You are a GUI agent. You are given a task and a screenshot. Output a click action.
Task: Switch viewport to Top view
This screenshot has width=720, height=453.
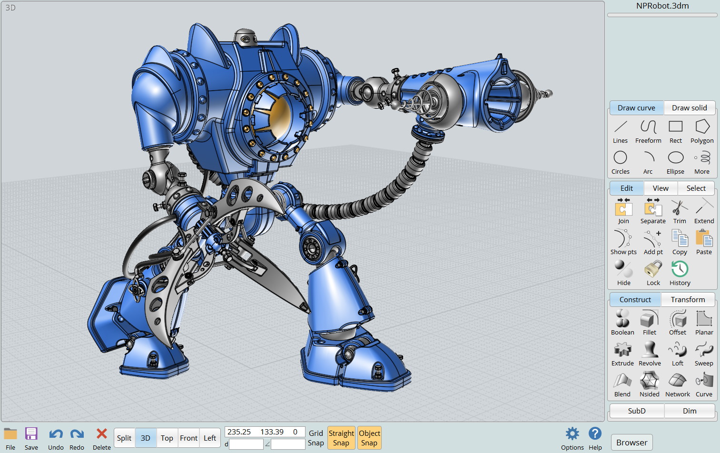coord(167,438)
